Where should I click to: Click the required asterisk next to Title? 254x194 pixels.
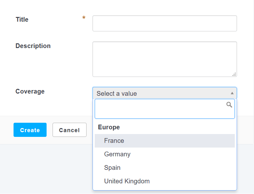click(x=84, y=18)
